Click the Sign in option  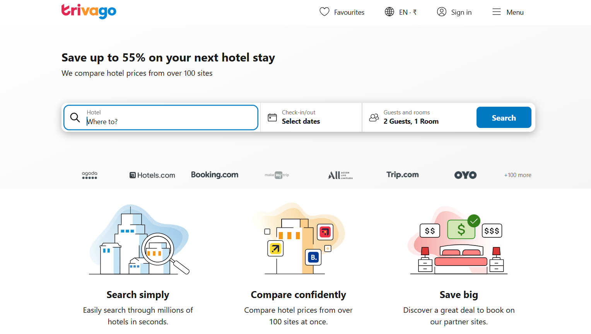click(x=461, y=12)
